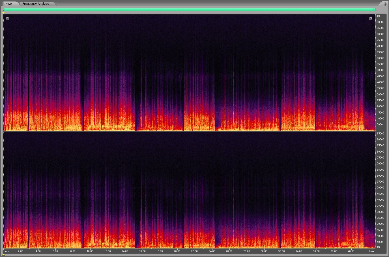Click 95000 on the lower channel frequency ruler
The image size is (389, 257).
(380, 133)
